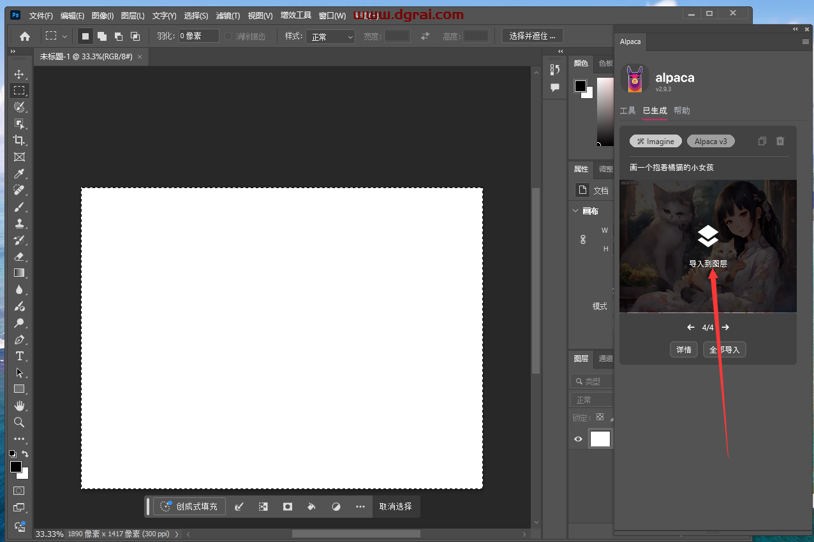Viewport: 814px width, 542px height.
Task: Select the Zoom tool
Action: 19,422
